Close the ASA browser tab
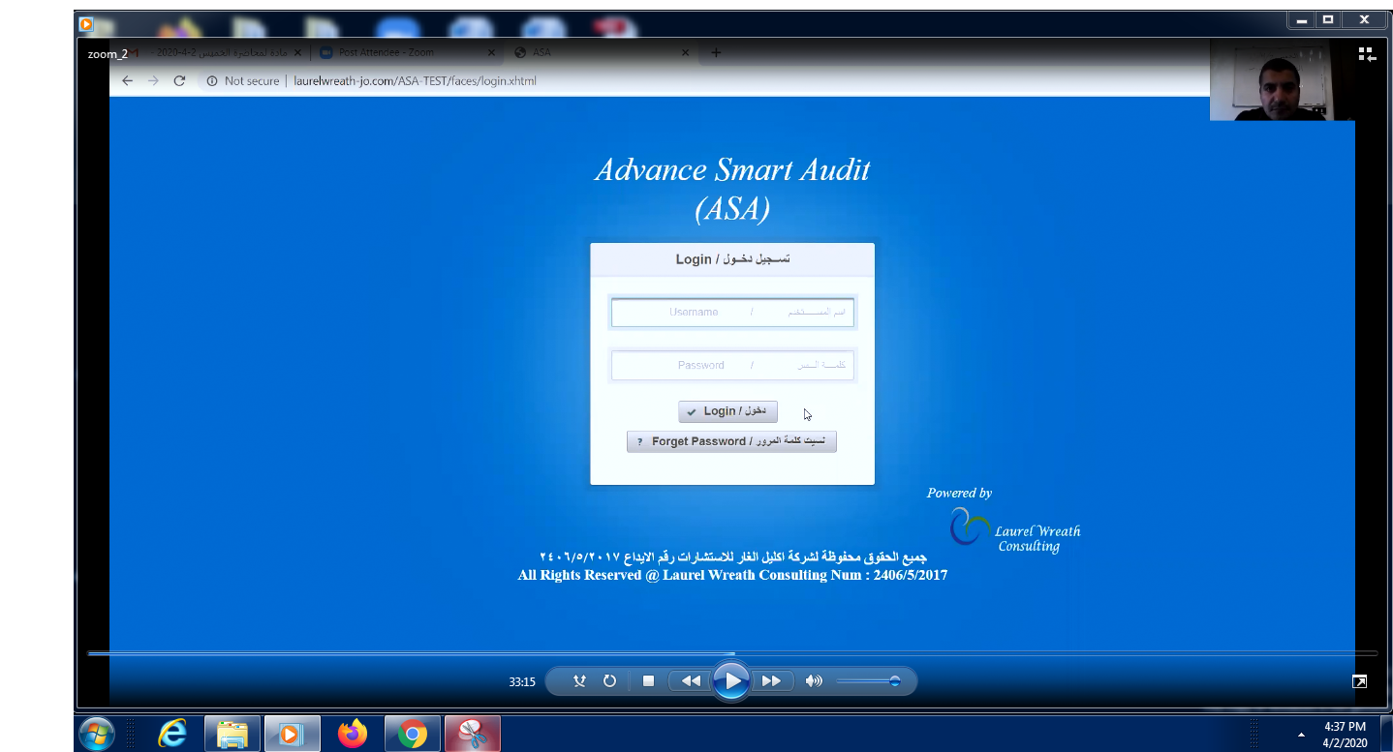 (686, 52)
